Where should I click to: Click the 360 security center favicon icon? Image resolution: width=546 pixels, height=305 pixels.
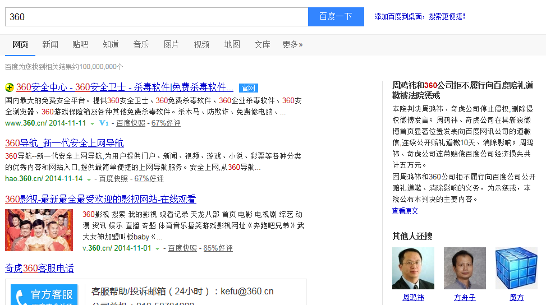click(10, 87)
